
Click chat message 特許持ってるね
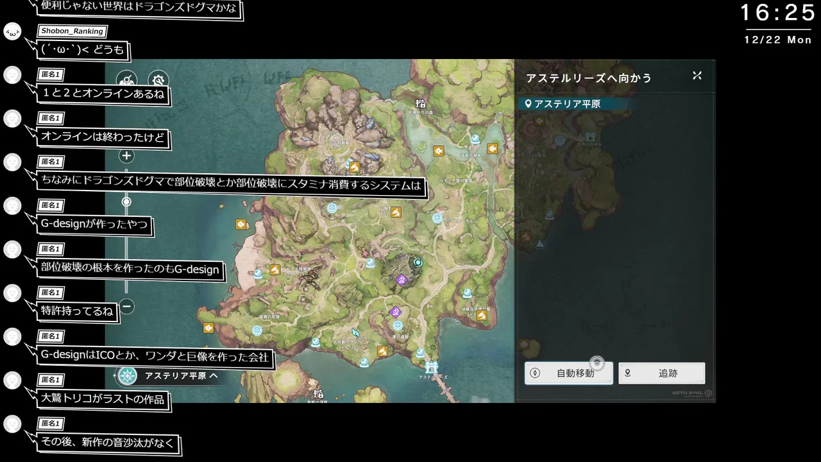tap(77, 312)
